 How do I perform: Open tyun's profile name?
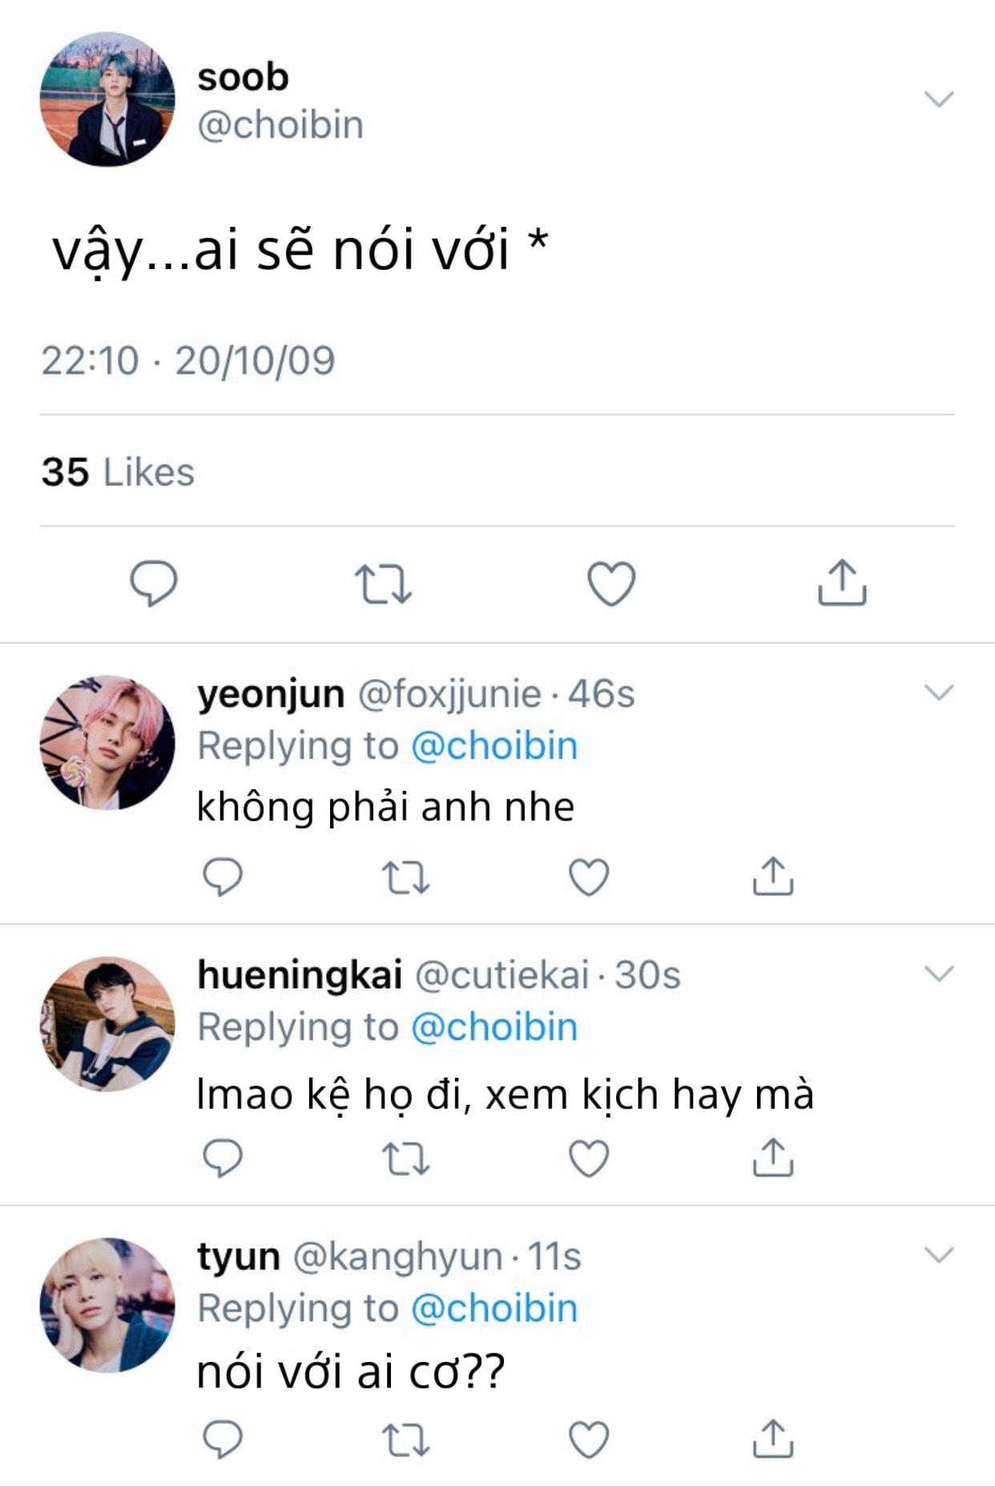pos(239,1256)
